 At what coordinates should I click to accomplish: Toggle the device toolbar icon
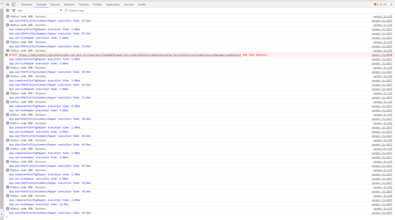13,4
